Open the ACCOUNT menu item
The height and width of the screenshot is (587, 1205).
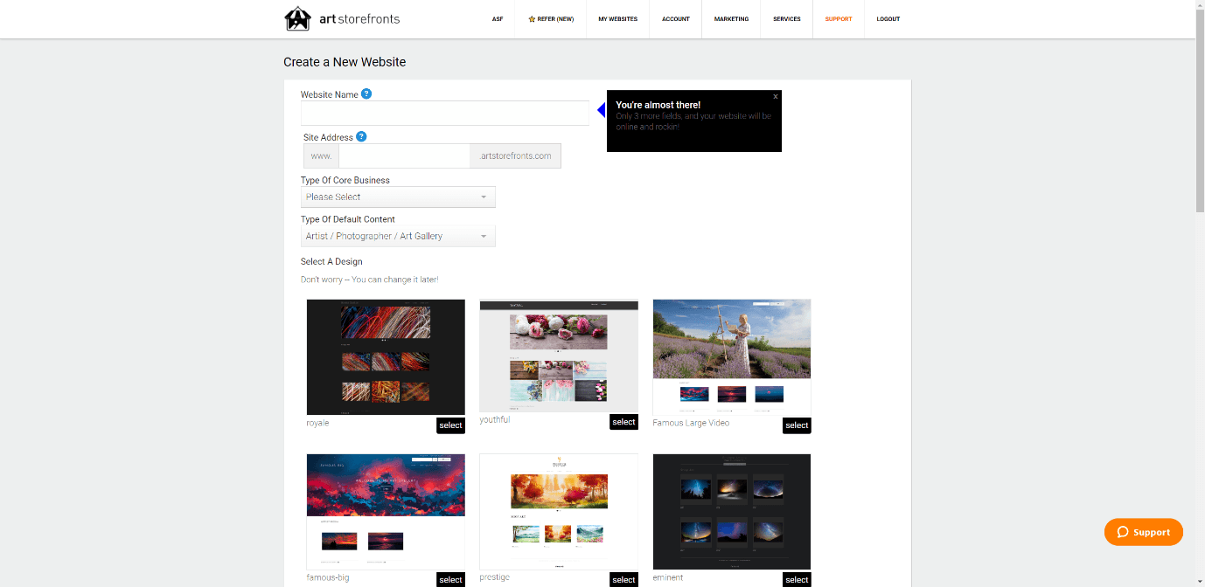click(x=675, y=18)
